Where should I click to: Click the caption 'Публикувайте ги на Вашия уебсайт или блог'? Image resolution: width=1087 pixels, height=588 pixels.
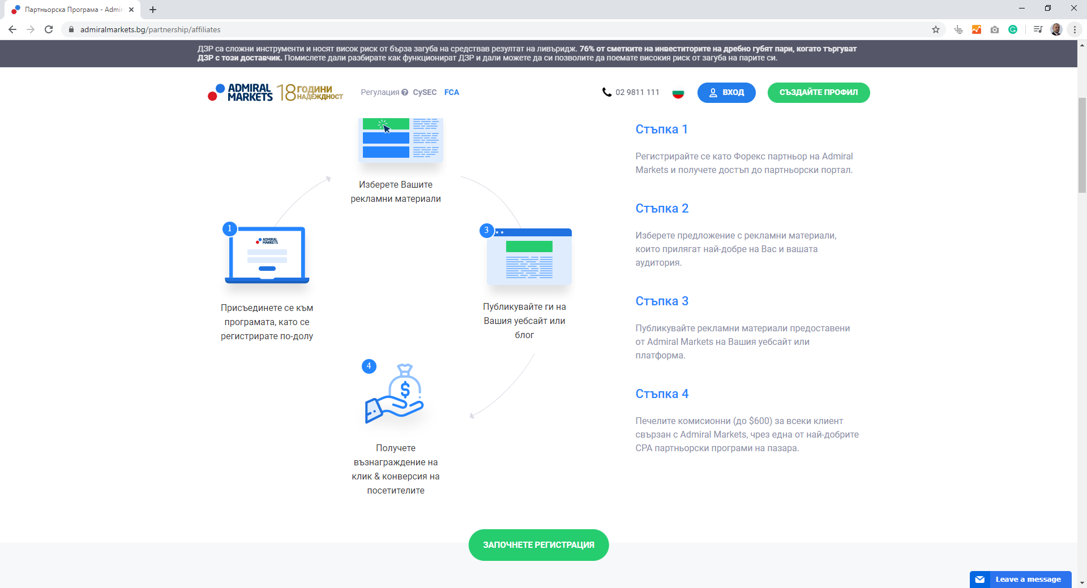pos(524,321)
